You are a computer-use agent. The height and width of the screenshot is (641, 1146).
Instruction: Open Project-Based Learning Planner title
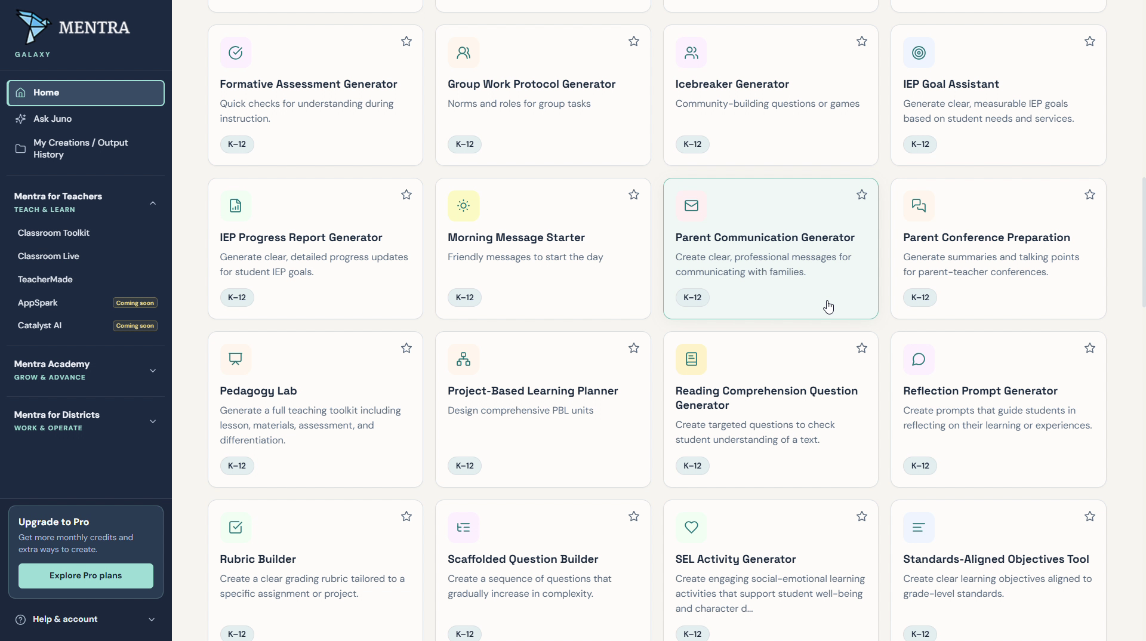pyautogui.click(x=532, y=391)
